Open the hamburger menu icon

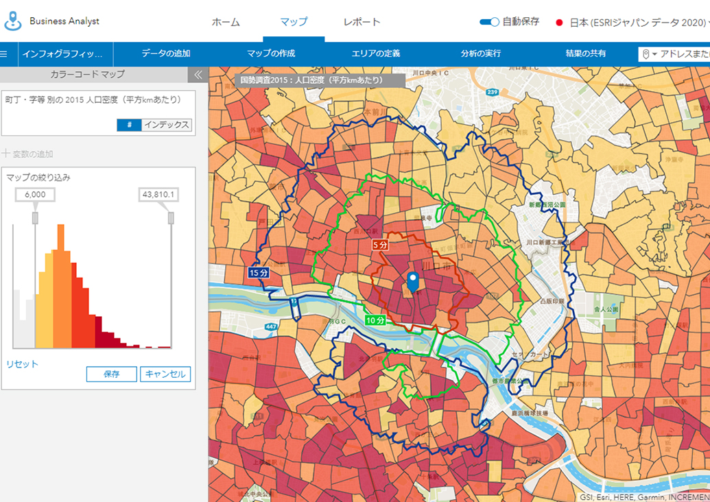coord(4,53)
